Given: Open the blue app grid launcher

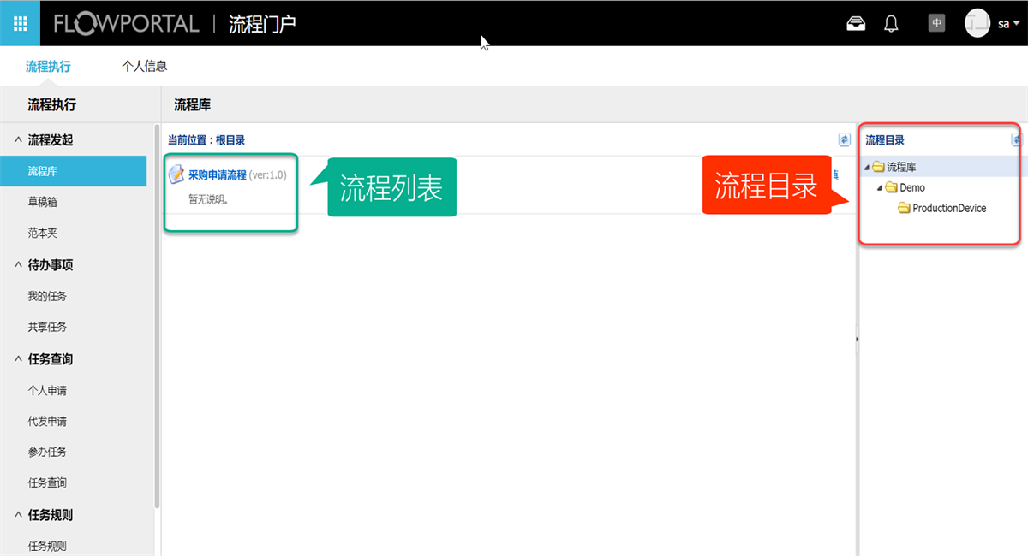Looking at the screenshot, I should pyautogui.click(x=20, y=23).
